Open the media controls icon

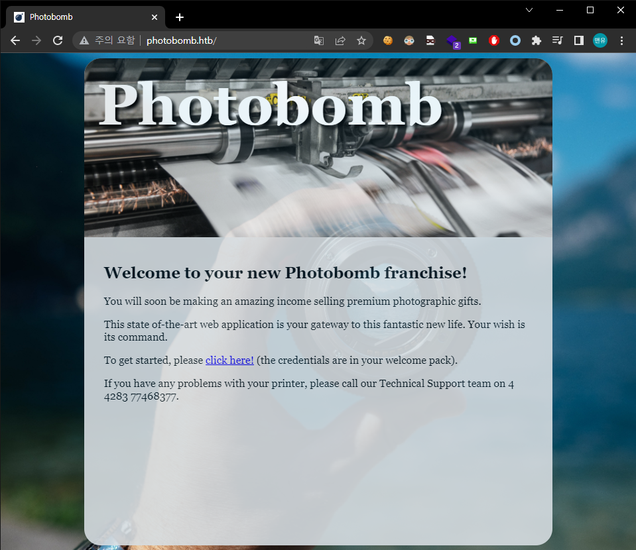tap(557, 40)
